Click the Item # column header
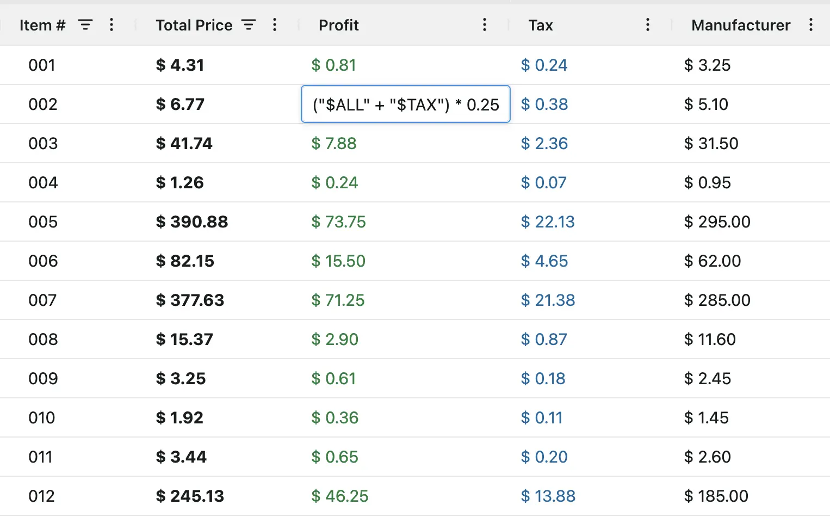The height and width of the screenshot is (517, 830). click(42, 26)
